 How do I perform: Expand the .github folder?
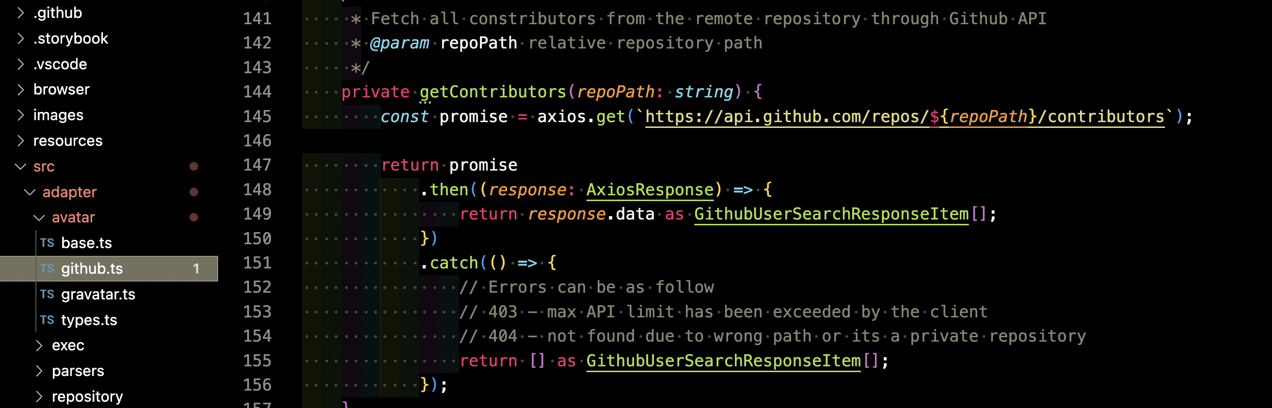point(20,13)
